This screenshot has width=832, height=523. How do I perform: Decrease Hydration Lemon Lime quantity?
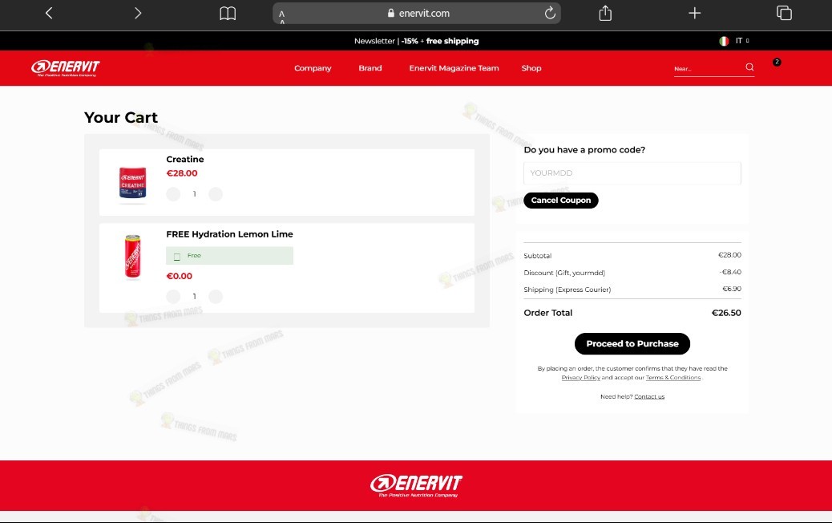click(x=173, y=296)
